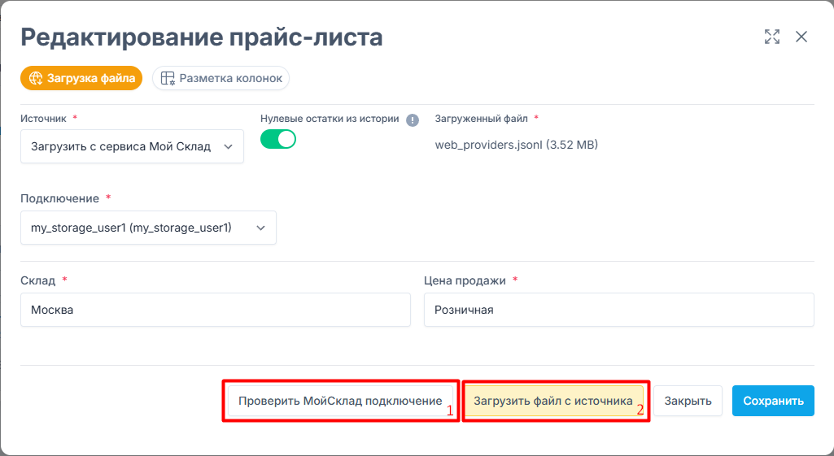
Task: Focus the Склад input field
Action: point(216,310)
